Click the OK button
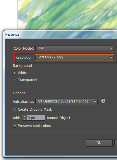This screenshot has width=117, height=160. point(99,143)
